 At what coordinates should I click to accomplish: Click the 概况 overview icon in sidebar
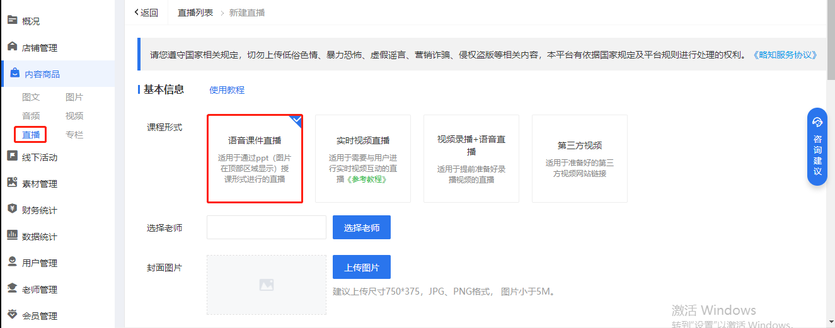pyautogui.click(x=12, y=20)
